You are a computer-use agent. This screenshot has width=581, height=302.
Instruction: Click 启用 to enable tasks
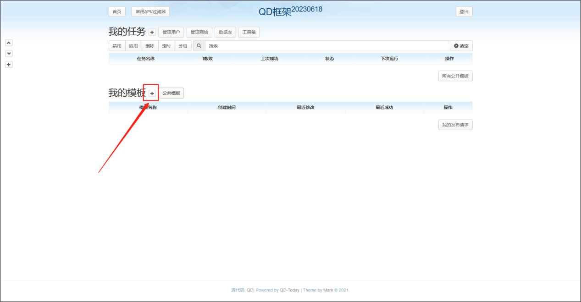133,46
